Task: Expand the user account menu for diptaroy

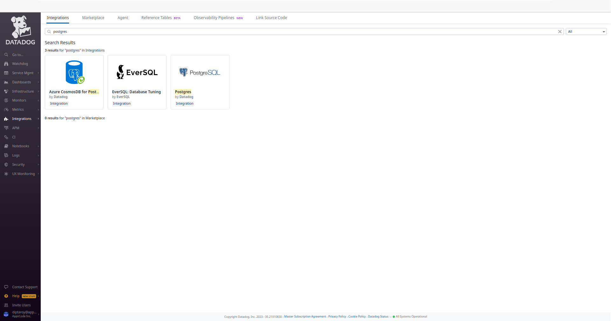Action: (x=21, y=314)
